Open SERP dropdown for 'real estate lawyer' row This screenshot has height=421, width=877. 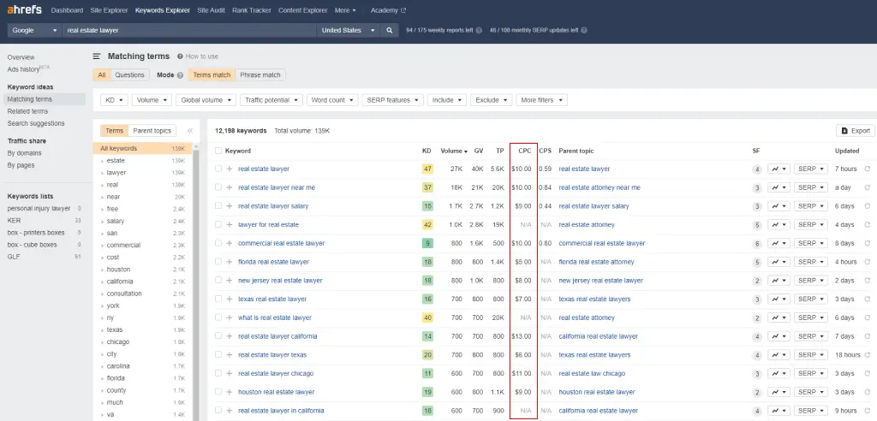click(x=810, y=169)
